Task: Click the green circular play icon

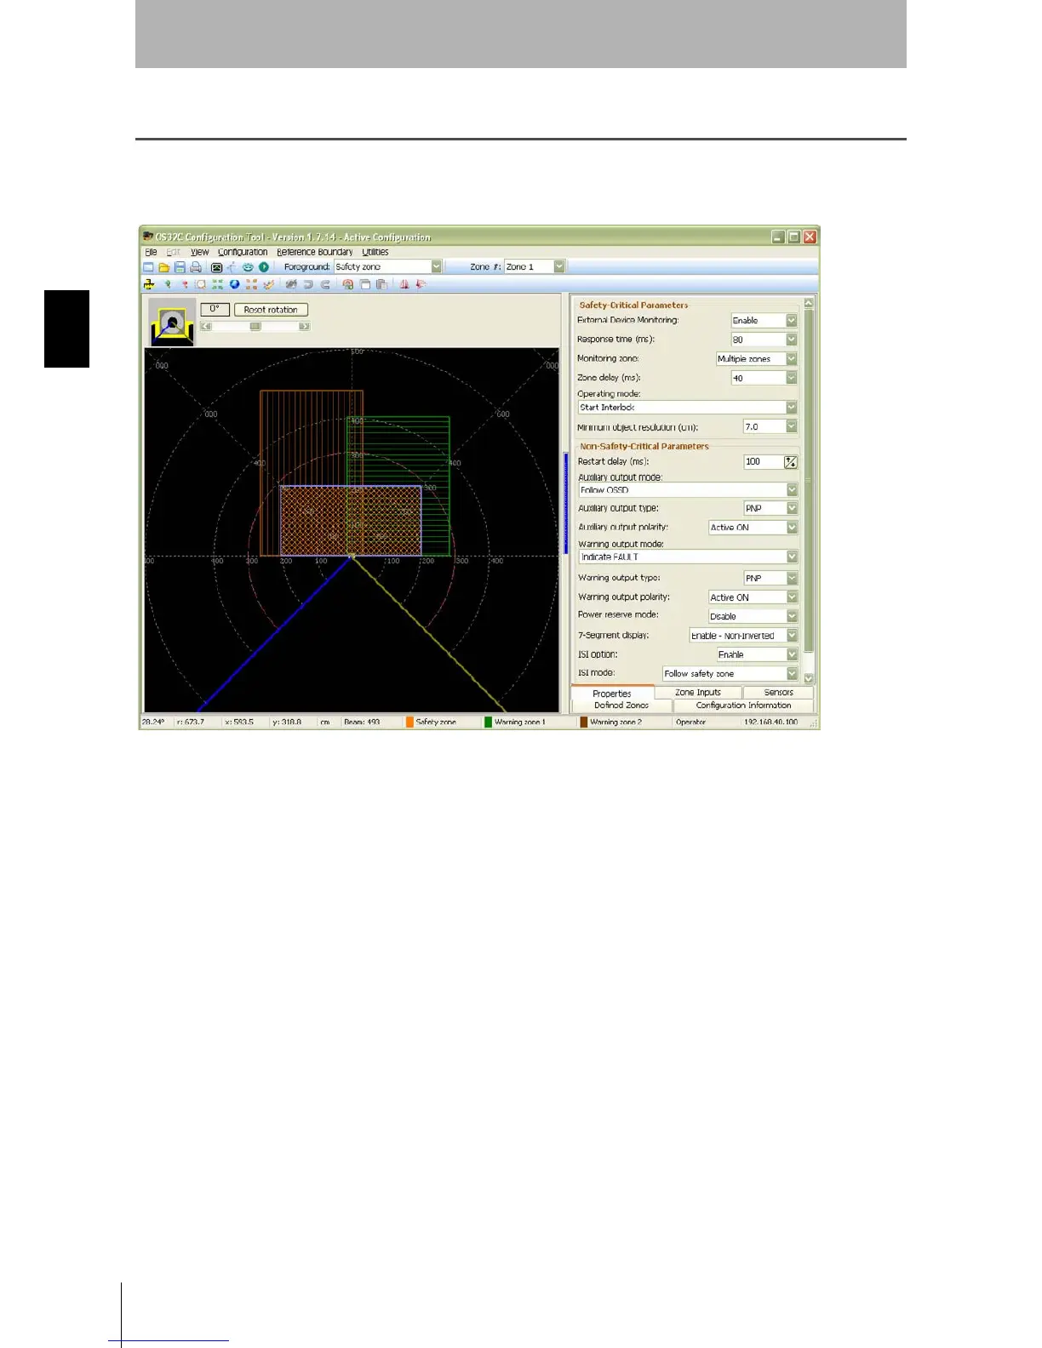Action: pos(264,267)
